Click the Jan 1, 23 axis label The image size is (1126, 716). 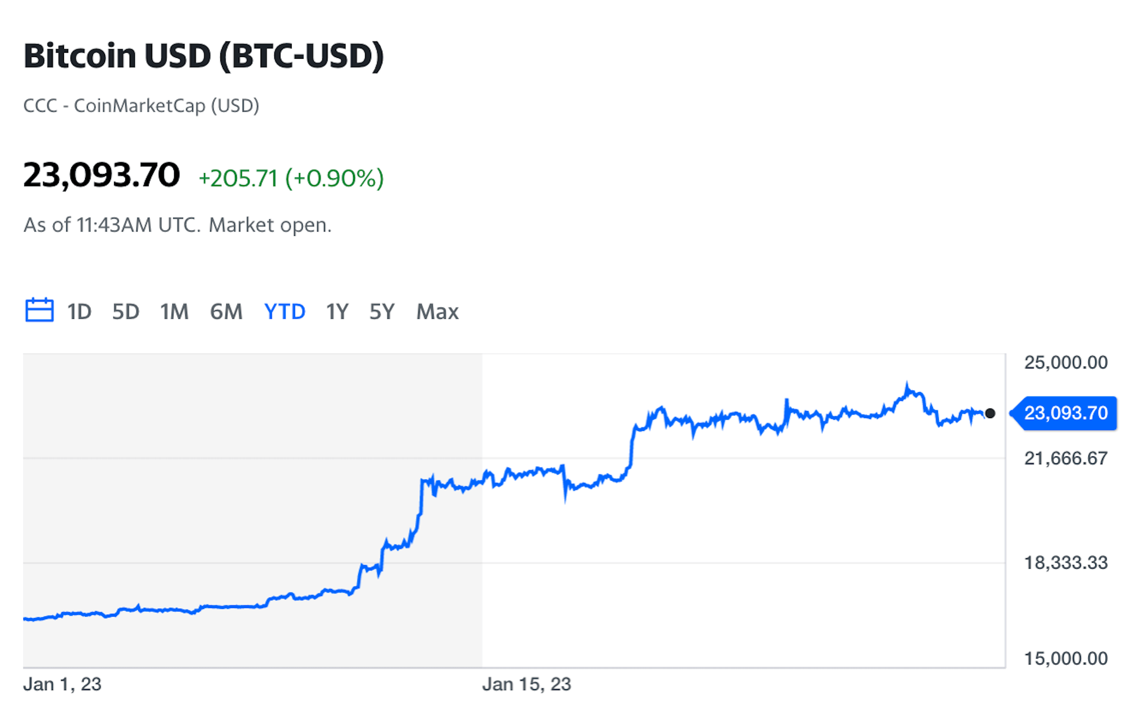(62, 684)
